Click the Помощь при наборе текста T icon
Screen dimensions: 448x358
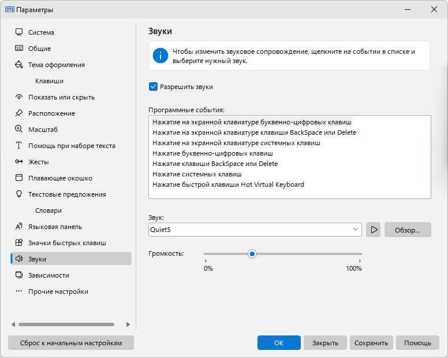[19, 145]
